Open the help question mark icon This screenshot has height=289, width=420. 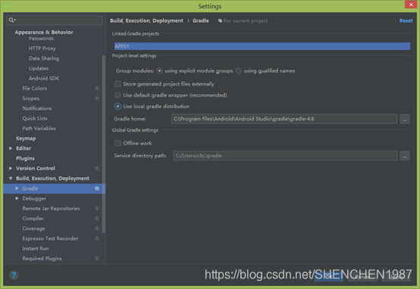[x=14, y=275]
